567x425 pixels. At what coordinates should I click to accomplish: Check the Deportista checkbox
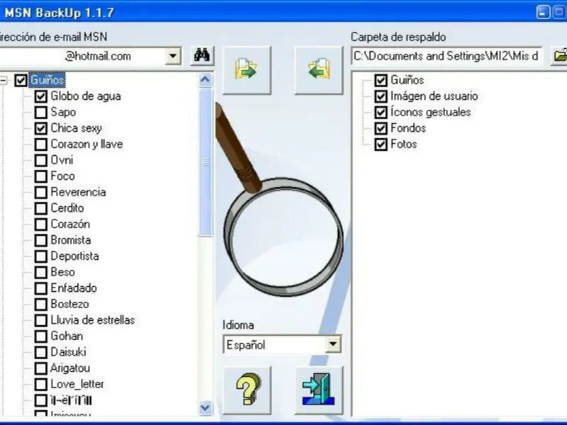click(41, 256)
